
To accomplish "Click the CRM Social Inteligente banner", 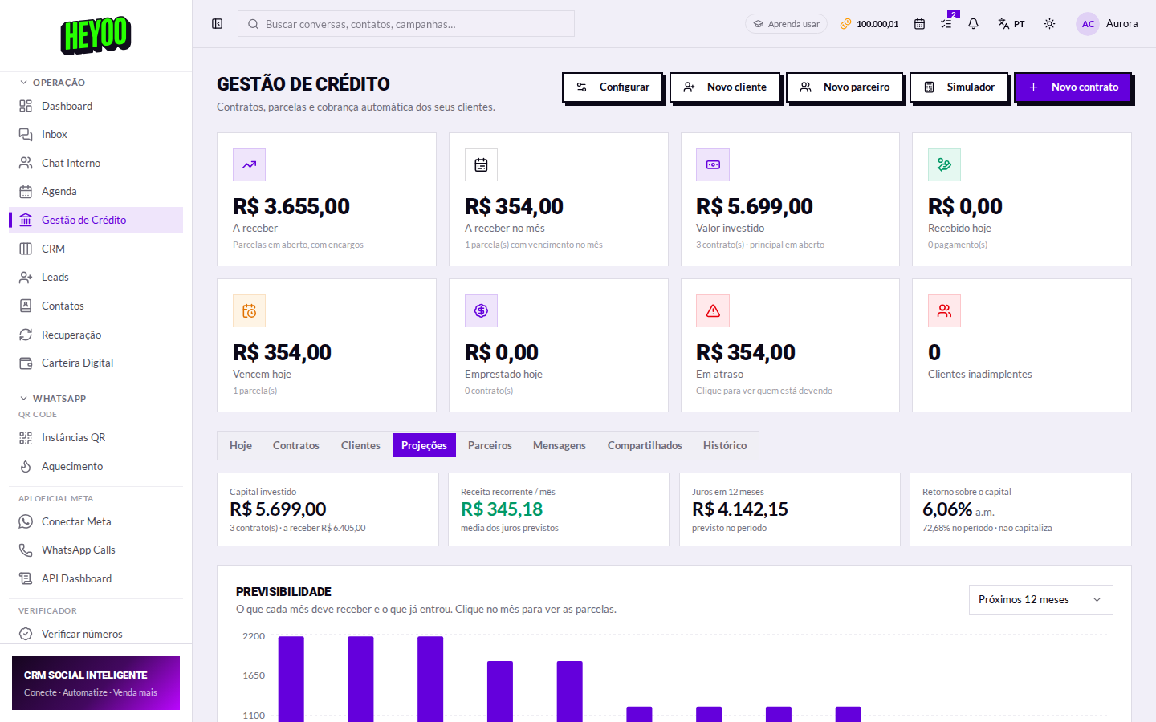I will click(96, 683).
